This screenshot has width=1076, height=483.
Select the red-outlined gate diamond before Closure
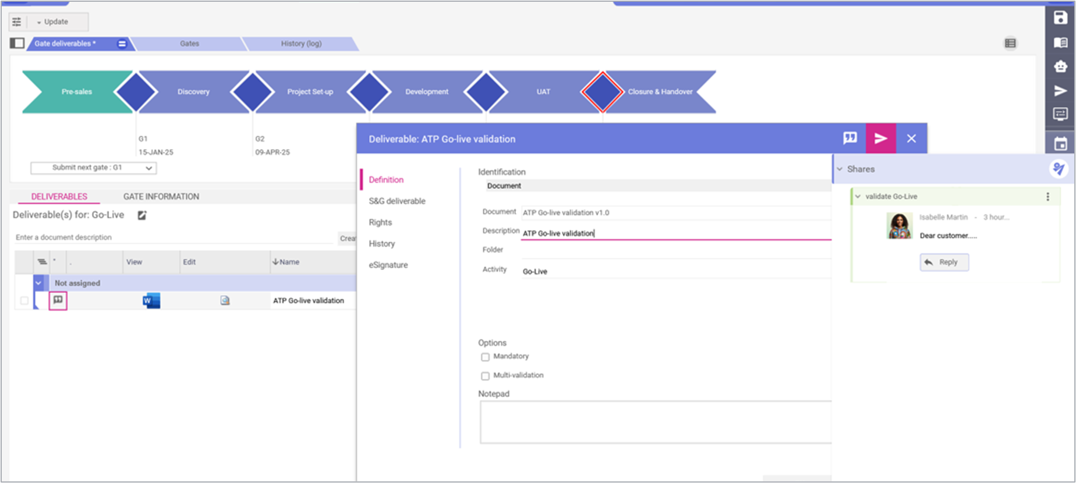click(602, 92)
